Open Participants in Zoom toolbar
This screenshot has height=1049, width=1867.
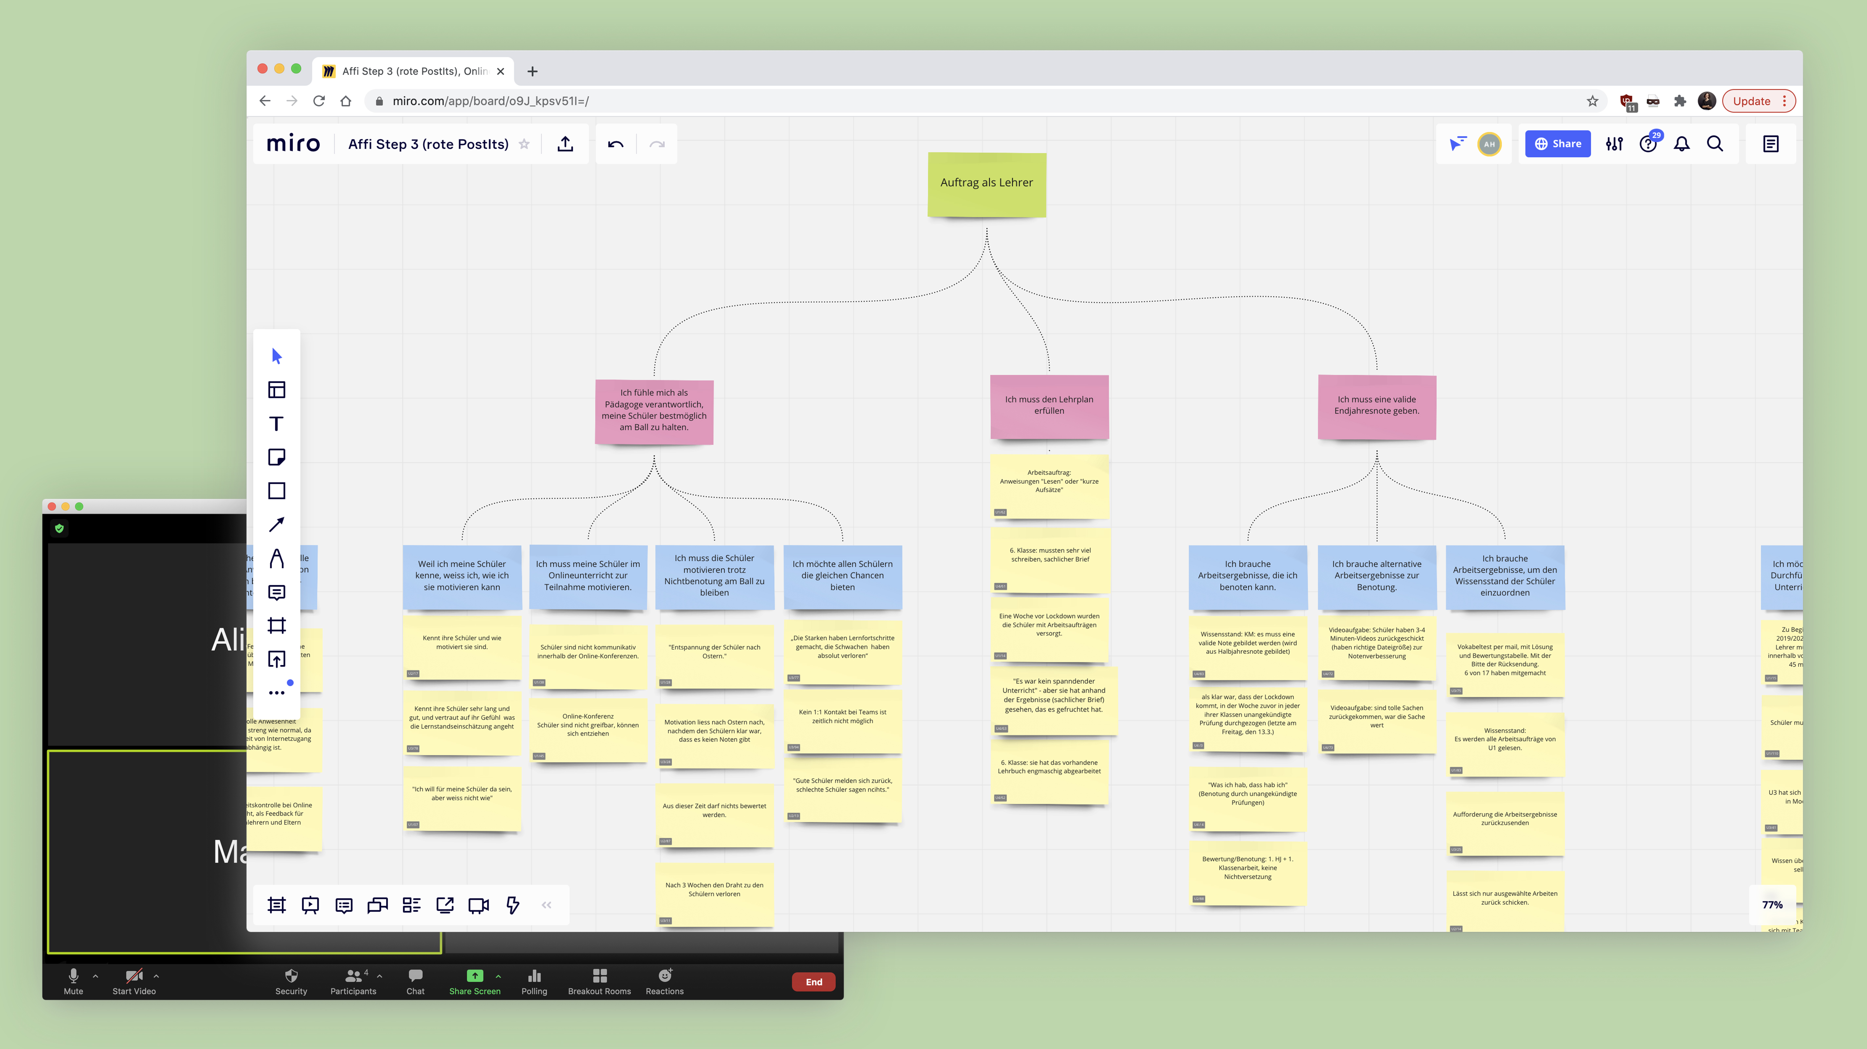[353, 981]
